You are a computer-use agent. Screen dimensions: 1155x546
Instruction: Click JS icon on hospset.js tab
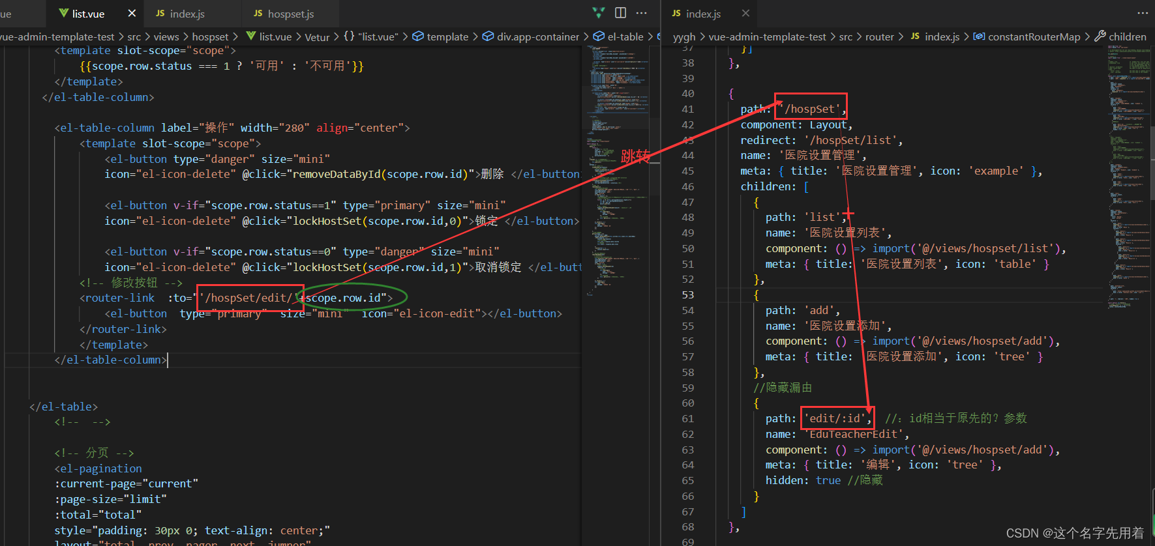click(258, 13)
